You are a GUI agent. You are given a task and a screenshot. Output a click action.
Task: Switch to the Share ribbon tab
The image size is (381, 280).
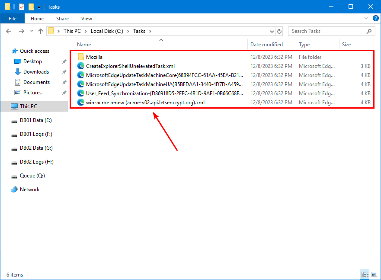pyautogui.click(x=62, y=19)
